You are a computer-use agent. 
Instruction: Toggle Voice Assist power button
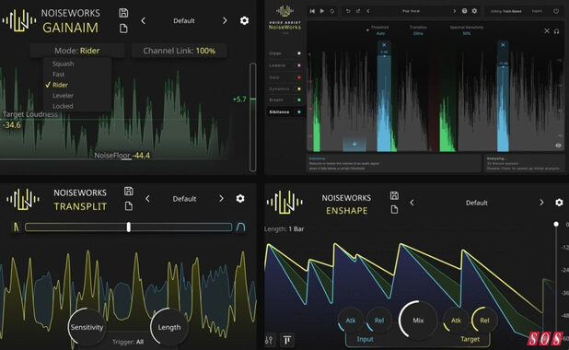click(x=556, y=11)
